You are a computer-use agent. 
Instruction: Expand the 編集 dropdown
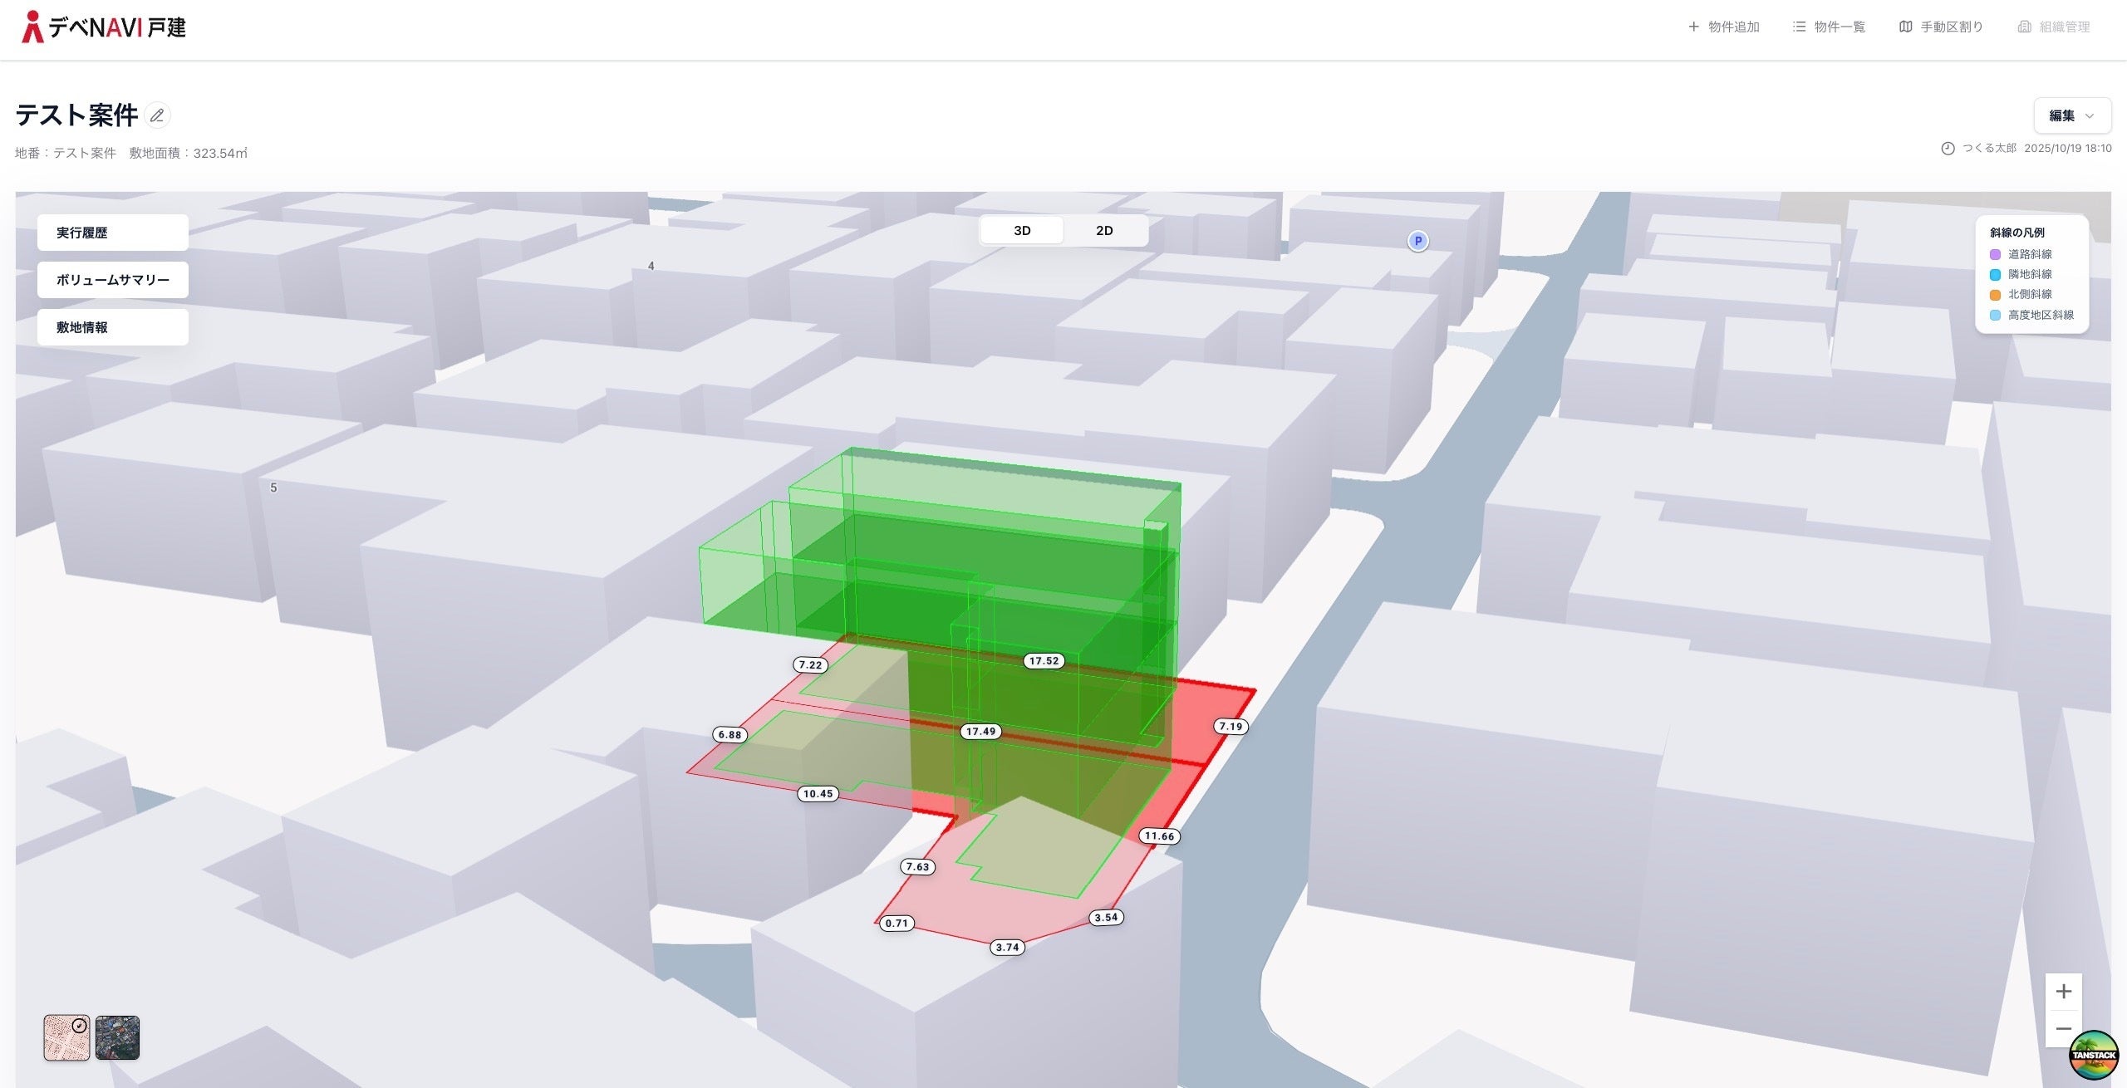coord(2071,115)
